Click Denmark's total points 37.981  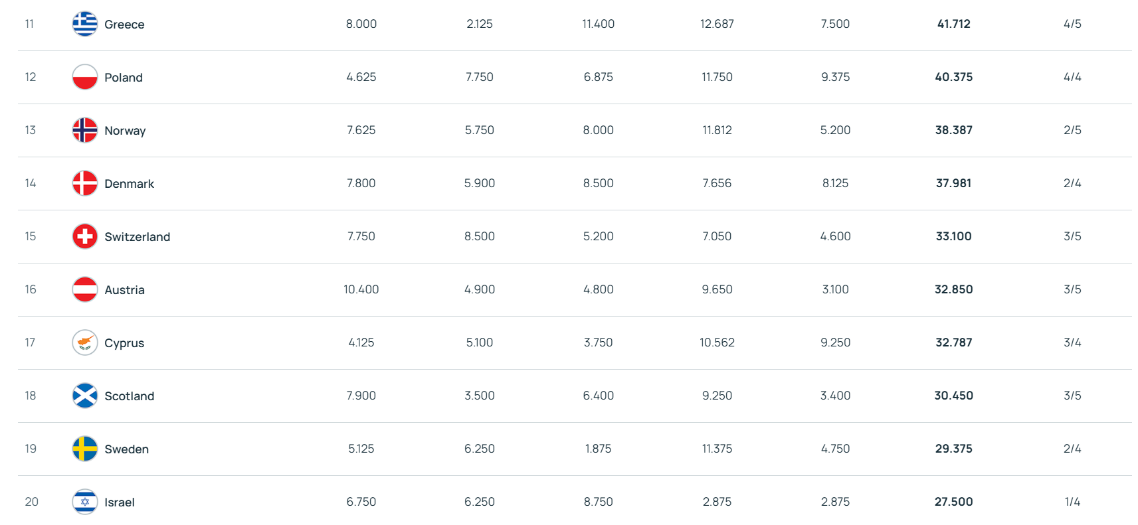click(953, 183)
